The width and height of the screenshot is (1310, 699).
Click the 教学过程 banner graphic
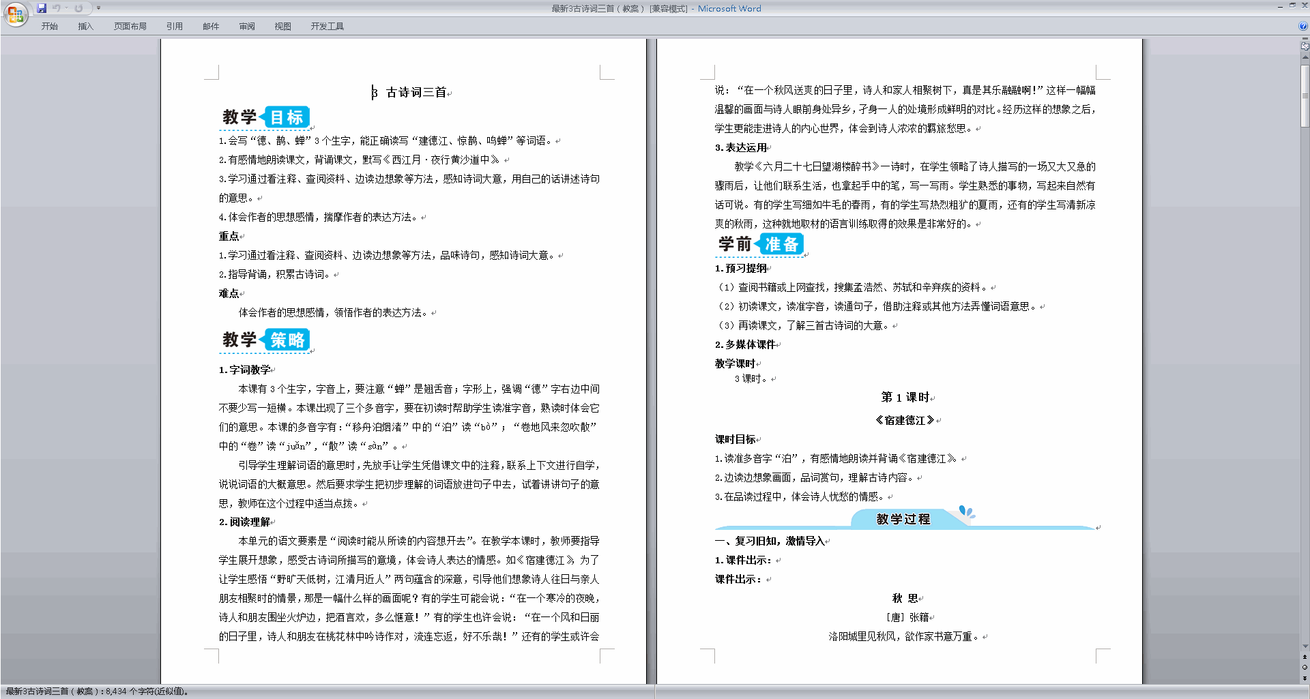pos(905,518)
